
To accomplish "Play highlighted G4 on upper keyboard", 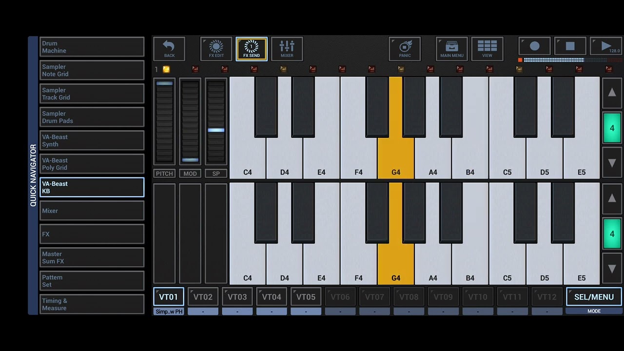I will (x=396, y=158).
